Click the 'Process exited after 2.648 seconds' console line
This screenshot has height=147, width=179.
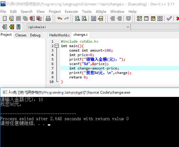click(x=65, y=119)
